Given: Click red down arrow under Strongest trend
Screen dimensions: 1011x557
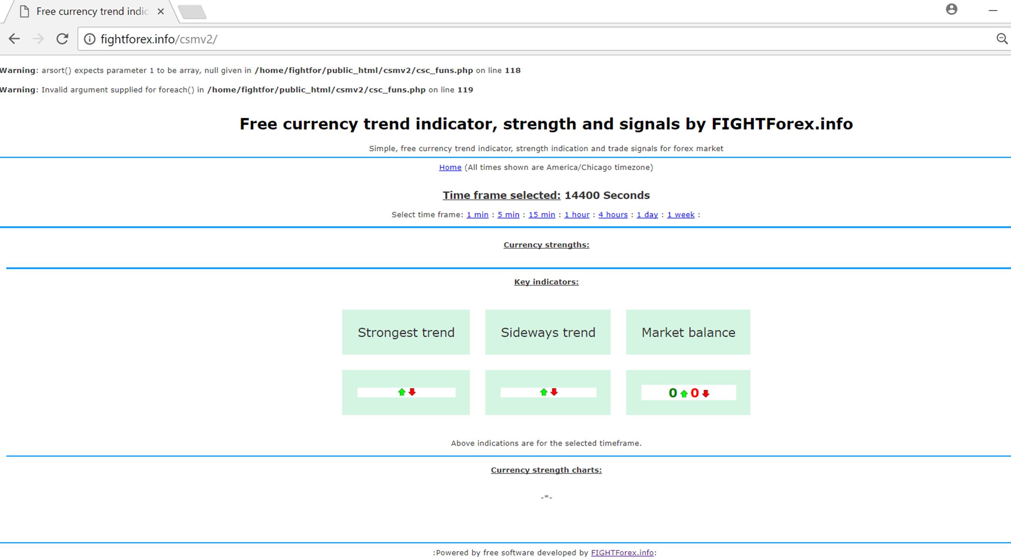Looking at the screenshot, I should [412, 392].
